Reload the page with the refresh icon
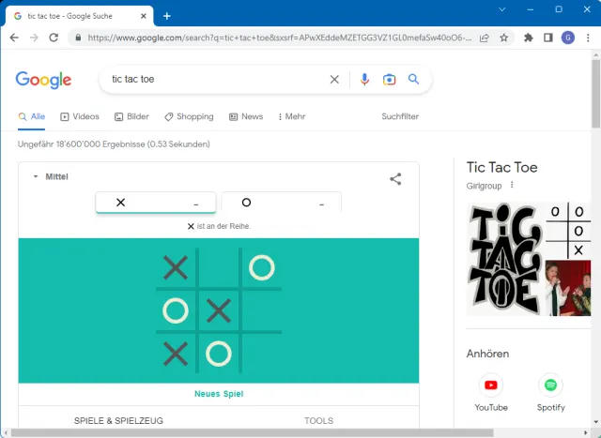The height and width of the screenshot is (438, 601). tap(54, 38)
